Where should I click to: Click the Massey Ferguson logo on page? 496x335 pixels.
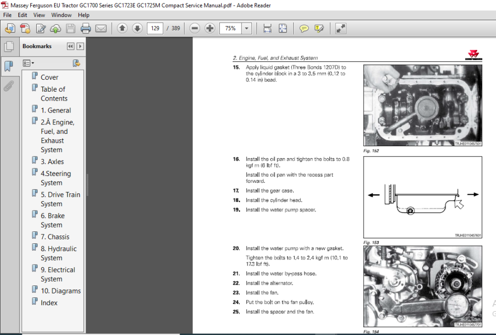474,55
